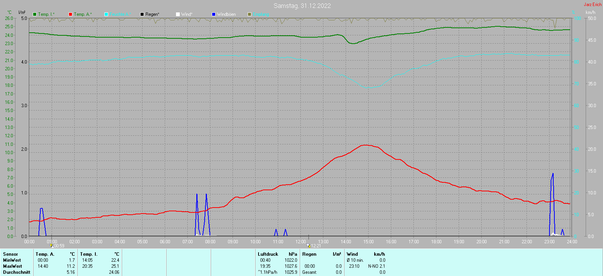
Task: Click the average indoor temperature '24.06'
Action: pyautogui.click(x=114, y=272)
